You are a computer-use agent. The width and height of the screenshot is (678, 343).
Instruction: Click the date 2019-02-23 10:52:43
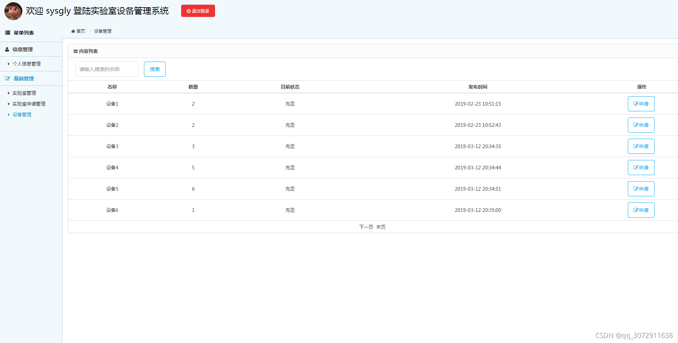478,125
